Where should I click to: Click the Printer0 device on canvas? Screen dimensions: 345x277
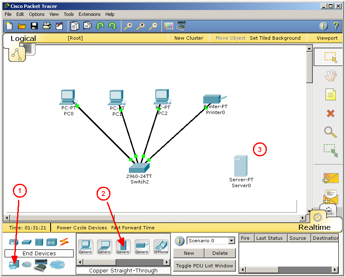[215, 99]
